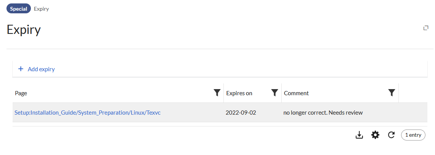The width and height of the screenshot is (435, 155).
Task: Open grid settings gear icon
Action: (x=376, y=135)
